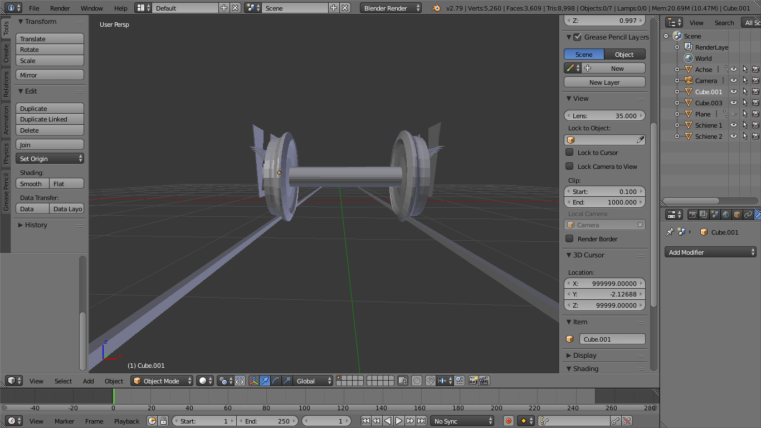Open the Render menu

tap(60, 8)
